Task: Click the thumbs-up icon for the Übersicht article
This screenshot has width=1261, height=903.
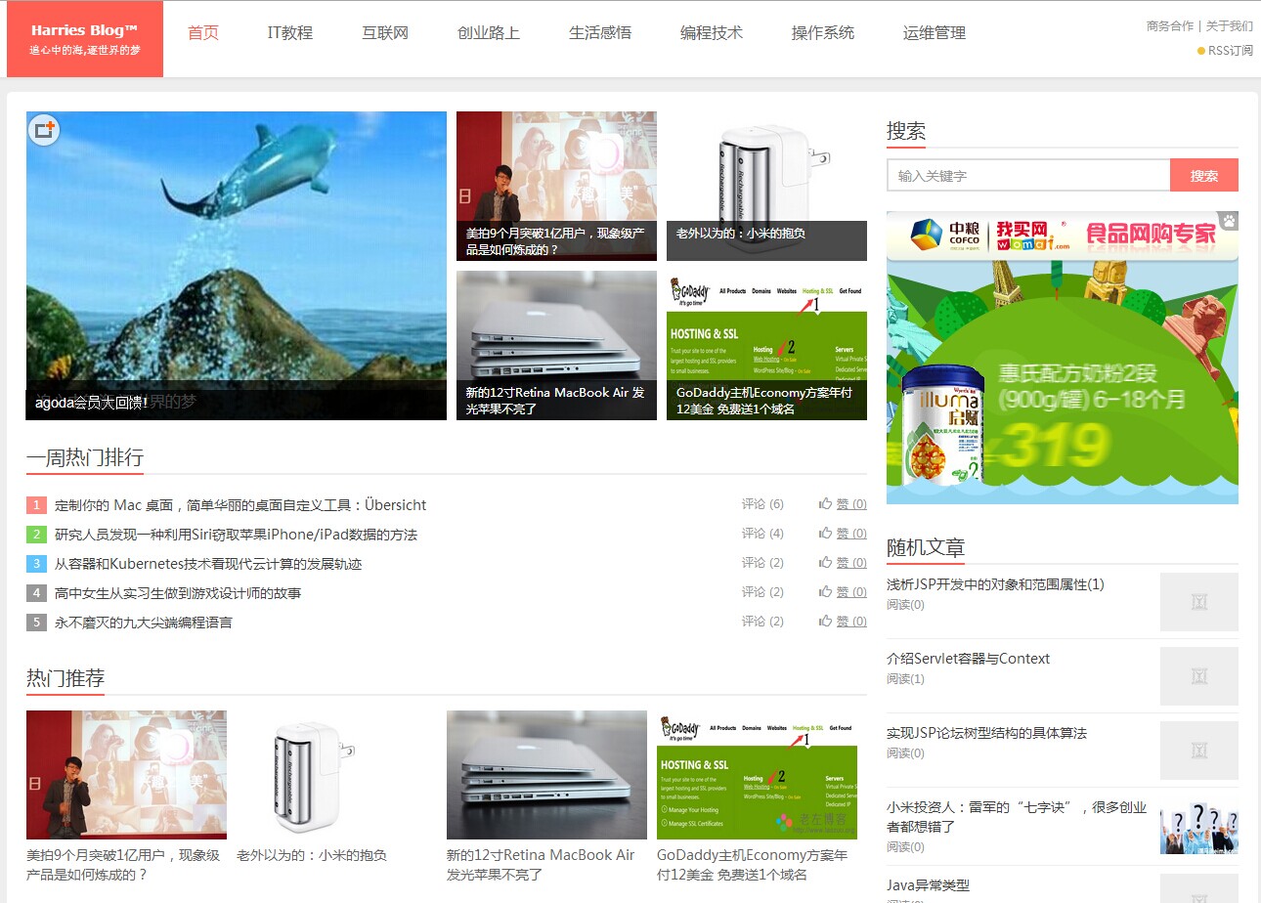Action: [x=826, y=504]
